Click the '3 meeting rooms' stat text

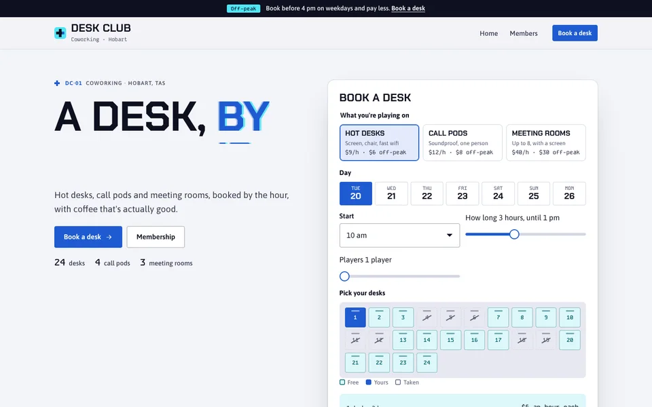(x=166, y=263)
